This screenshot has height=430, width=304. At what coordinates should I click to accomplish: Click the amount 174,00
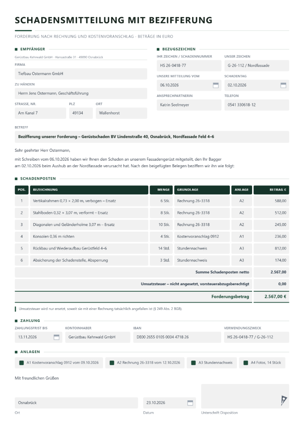pos(271,260)
